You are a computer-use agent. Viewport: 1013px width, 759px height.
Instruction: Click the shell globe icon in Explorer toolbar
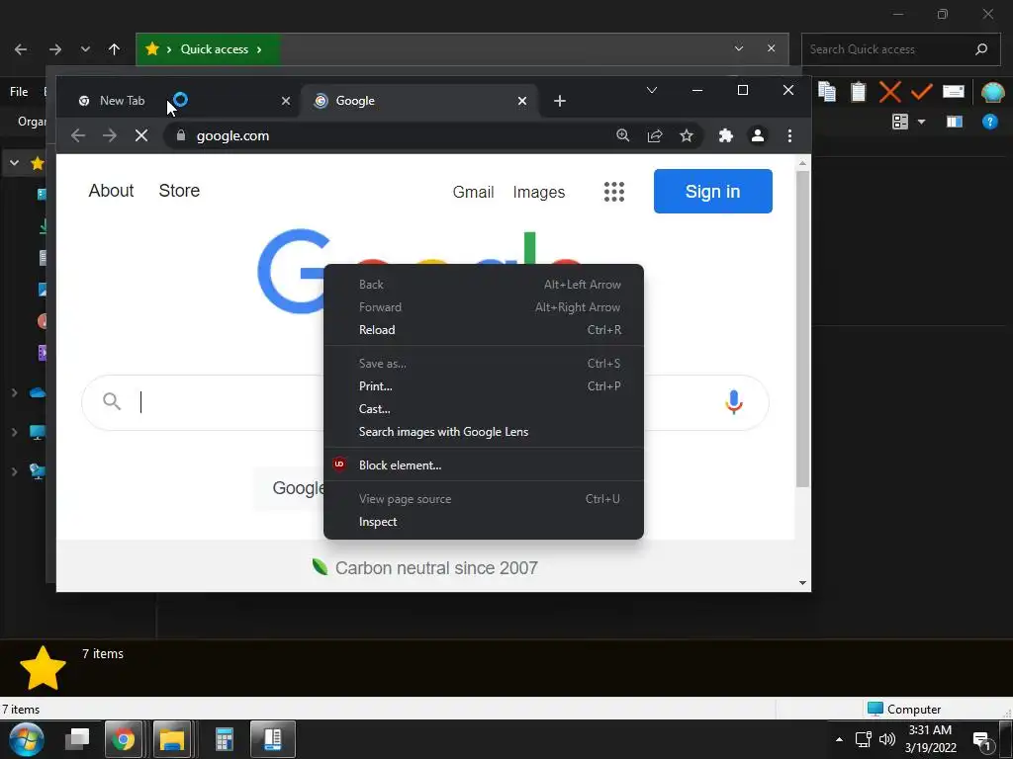point(992,92)
